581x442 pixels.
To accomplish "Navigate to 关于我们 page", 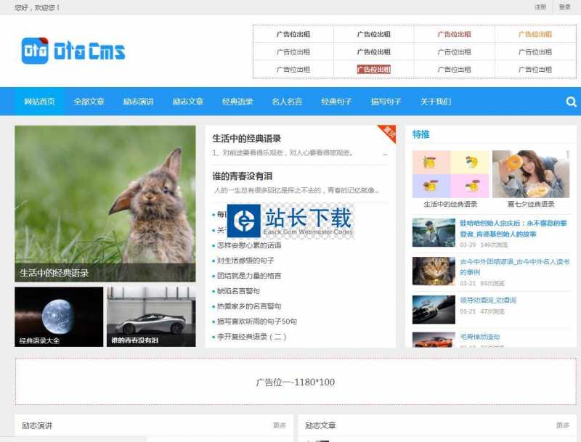I will (436, 102).
